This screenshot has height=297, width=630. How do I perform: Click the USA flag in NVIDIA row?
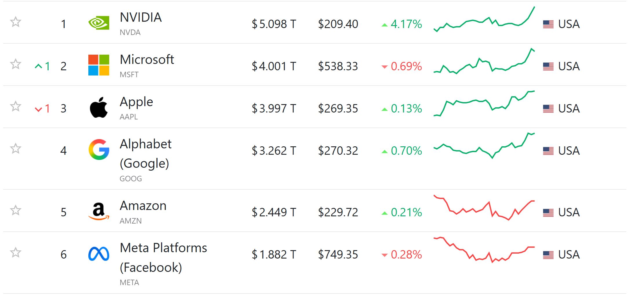pyautogui.click(x=548, y=24)
